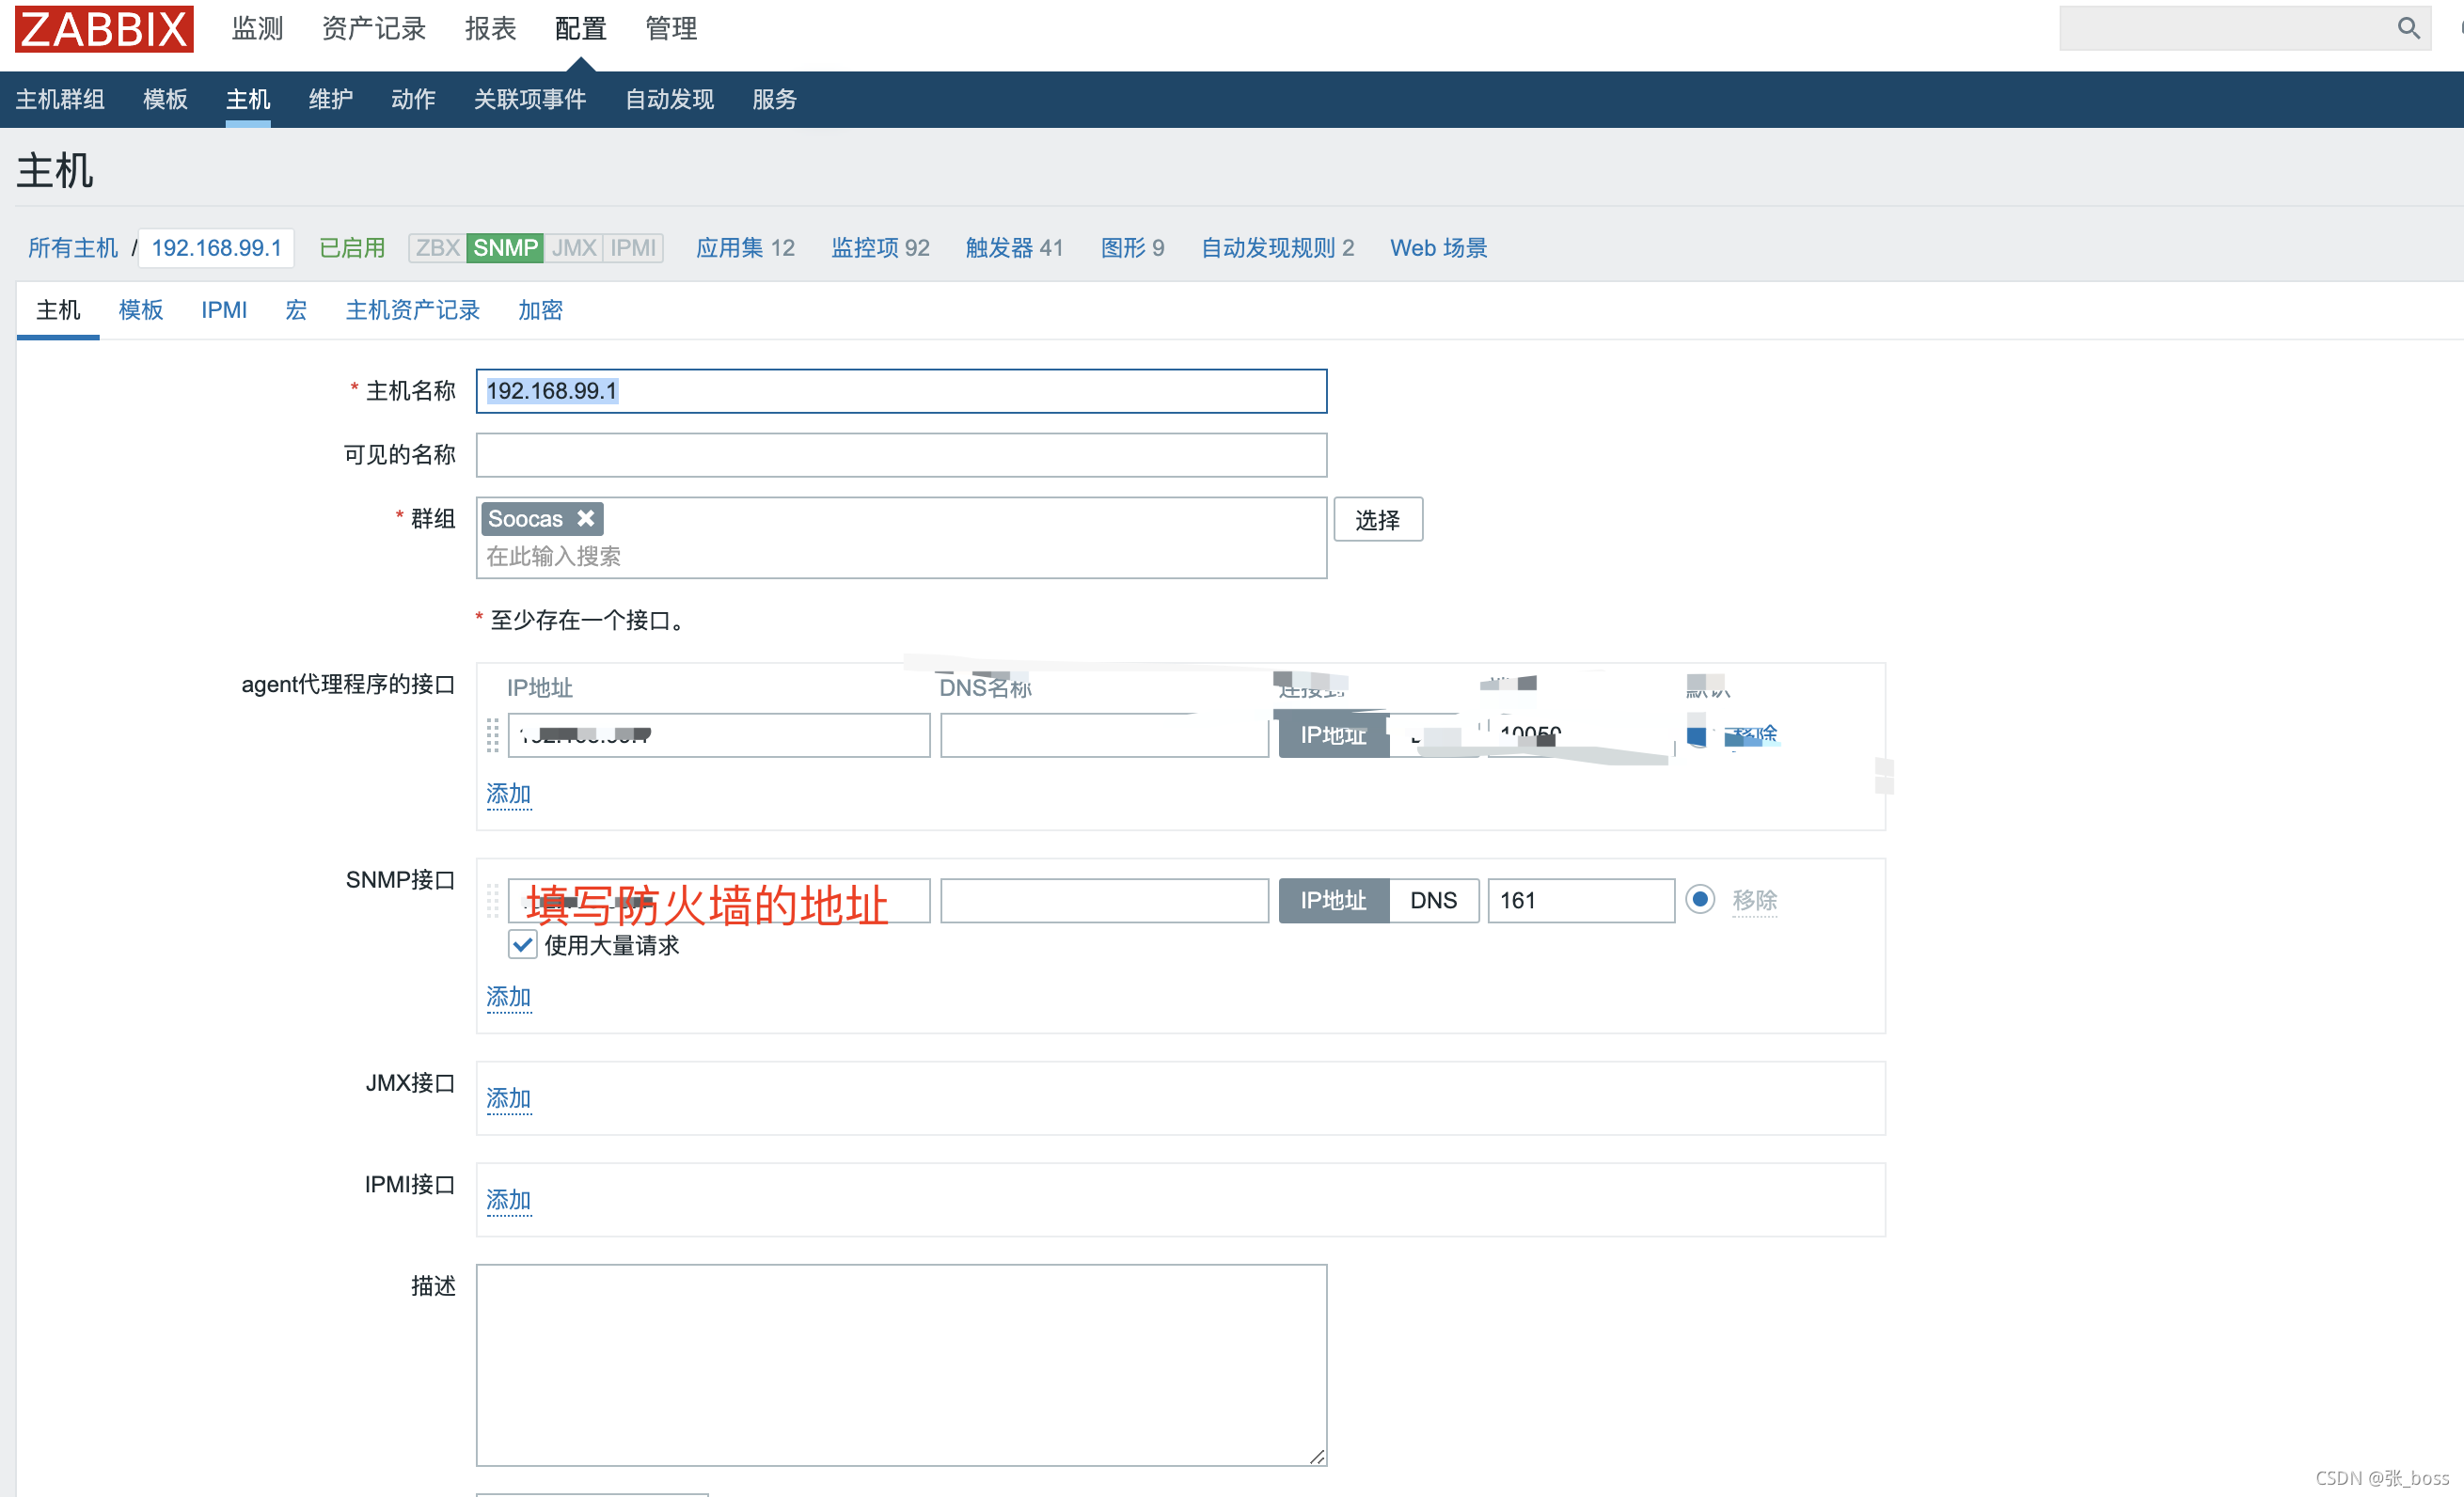Click the ZBX availability badge
The image size is (2464, 1497).
coord(438,247)
